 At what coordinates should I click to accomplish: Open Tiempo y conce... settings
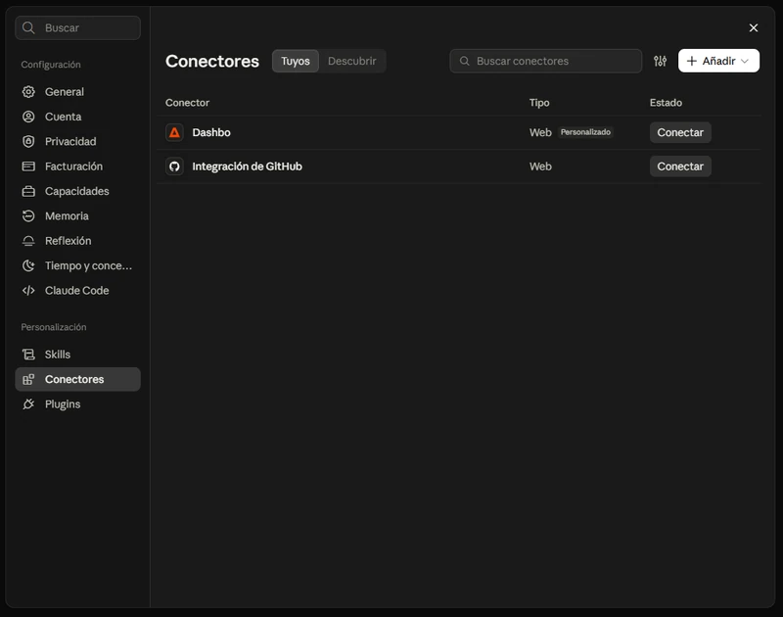[78, 265]
